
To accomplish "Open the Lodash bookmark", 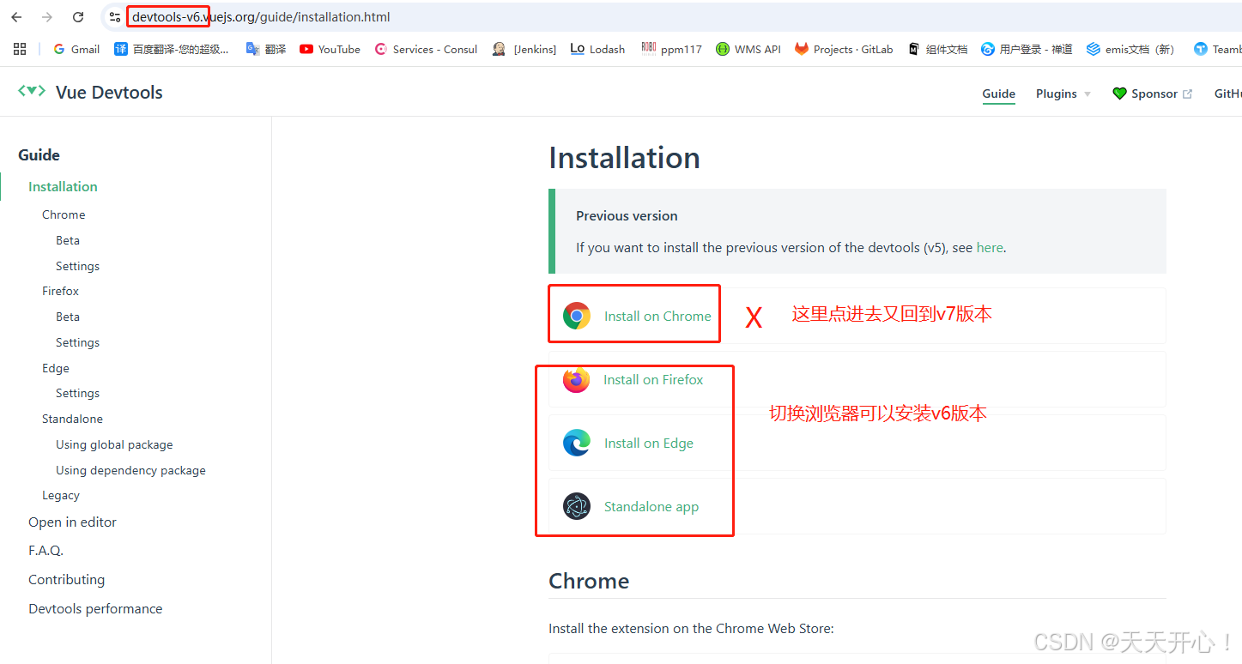I will [x=597, y=49].
